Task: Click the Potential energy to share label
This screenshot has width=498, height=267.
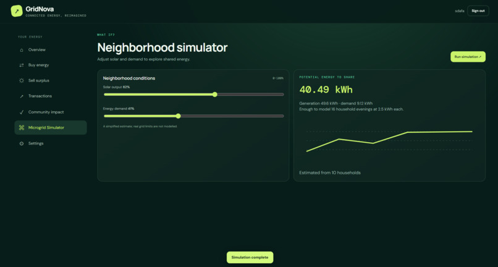Action: [x=327, y=77]
